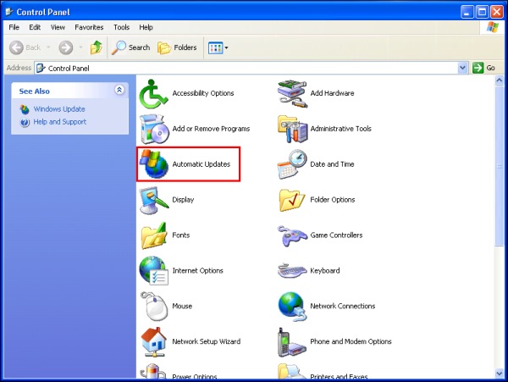
Task: Launch the Network Setup Wizard icon
Action: [154, 342]
